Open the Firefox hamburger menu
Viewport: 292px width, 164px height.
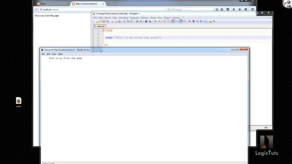click(x=252, y=10)
